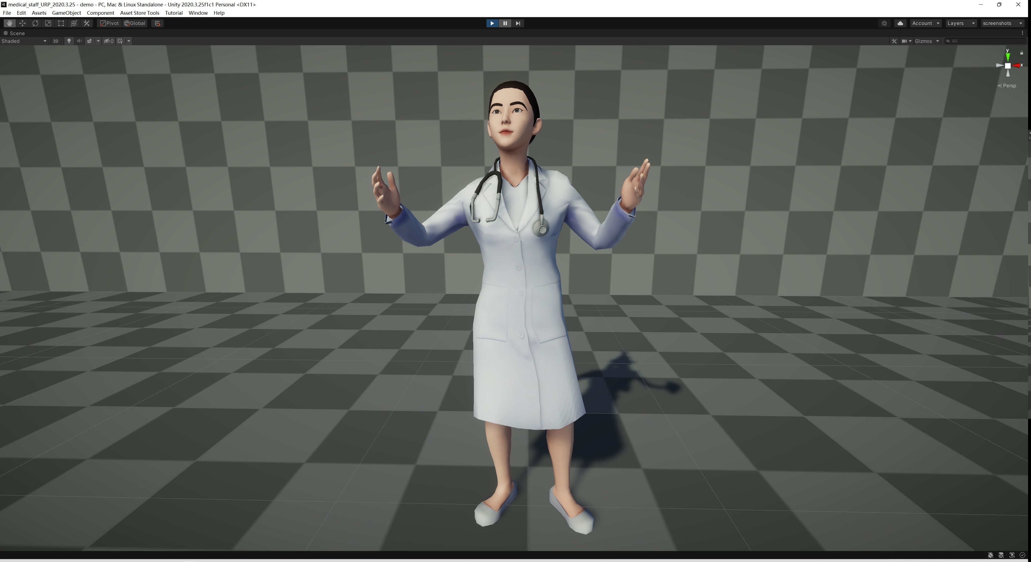Open the Layers dropdown
This screenshot has width=1031, height=562.
pyautogui.click(x=961, y=23)
